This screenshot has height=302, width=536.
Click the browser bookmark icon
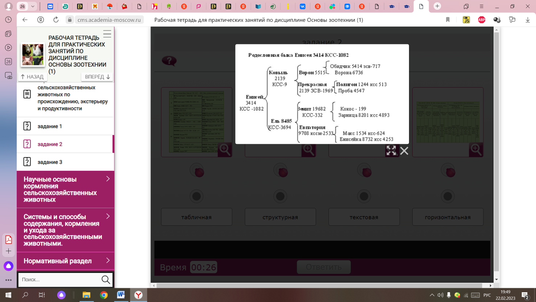448,20
